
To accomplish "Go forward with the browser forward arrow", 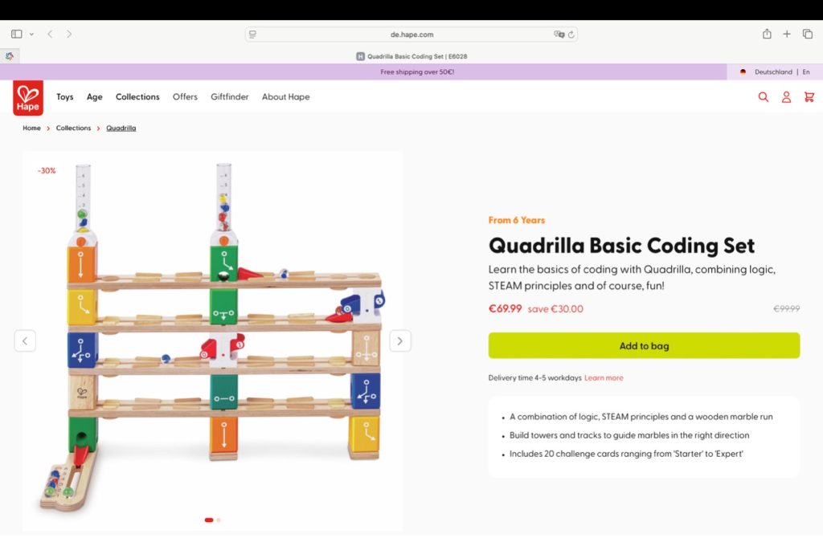I will click(x=69, y=34).
